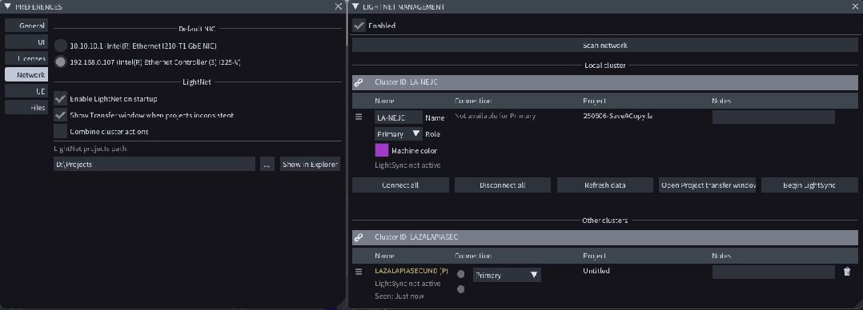
Task: Select the 192.168.0.107 Ethernet Controller NIC
Action: pos(61,62)
